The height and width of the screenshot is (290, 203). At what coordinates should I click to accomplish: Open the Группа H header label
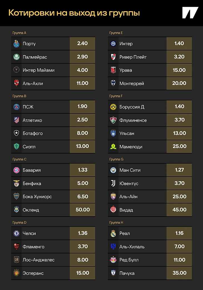[116, 223]
